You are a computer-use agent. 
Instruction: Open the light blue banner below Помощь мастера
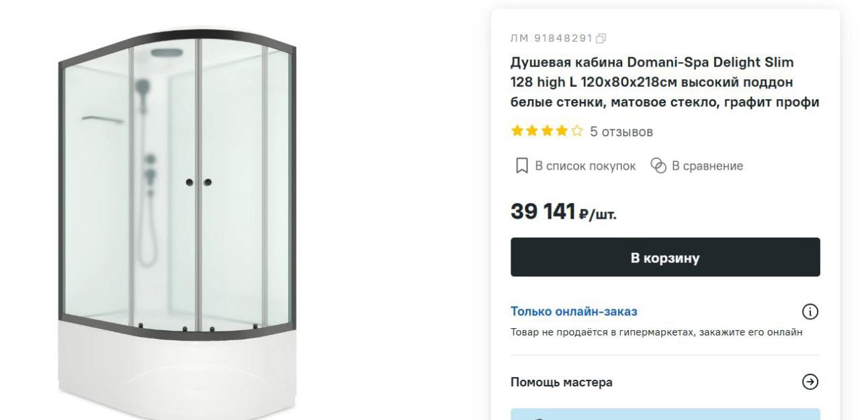click(665, 414)
